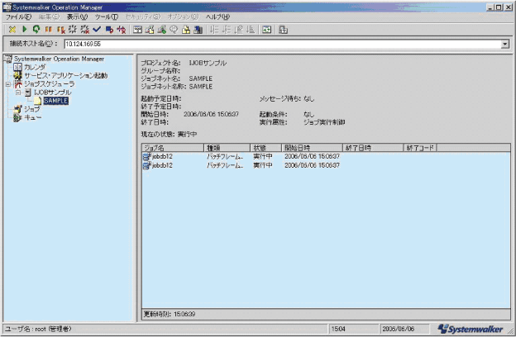
Task: Click the キュー queue icon in tree
Action: (x=17, y=117)
